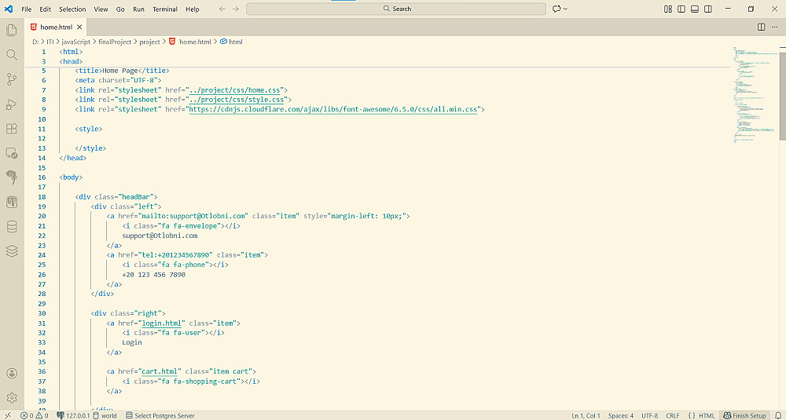
Task: Open the Help menu
Action: [x=192, y=9]
